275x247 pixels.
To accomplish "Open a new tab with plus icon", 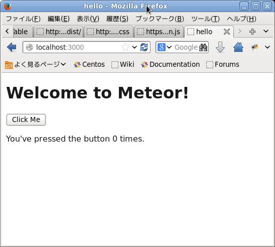I will (252, 32).
